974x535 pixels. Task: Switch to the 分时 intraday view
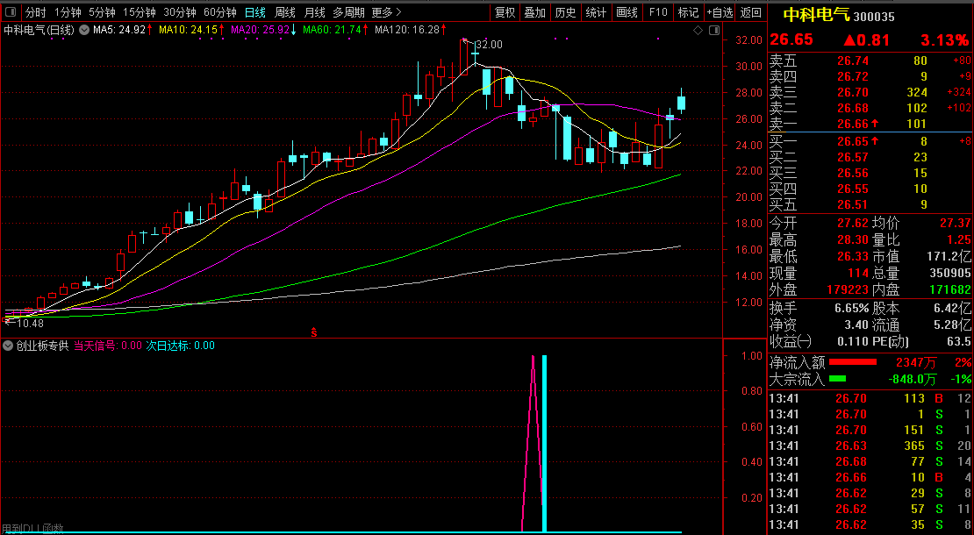[x=35, y=12]
